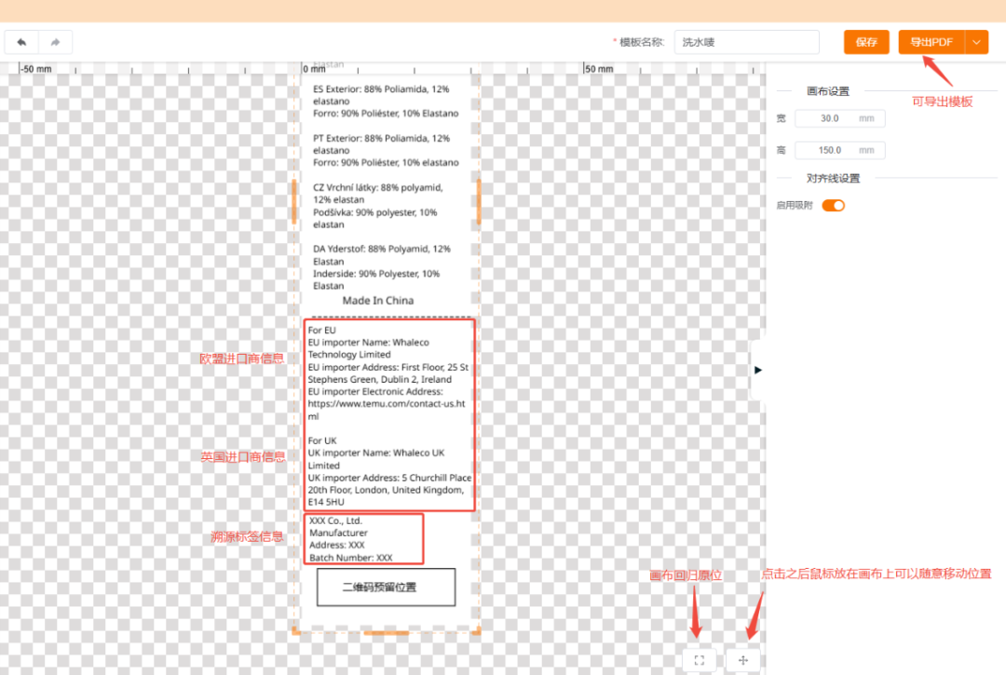Click the 导出PDF button
1006x675 pixels.
point(931,42)
